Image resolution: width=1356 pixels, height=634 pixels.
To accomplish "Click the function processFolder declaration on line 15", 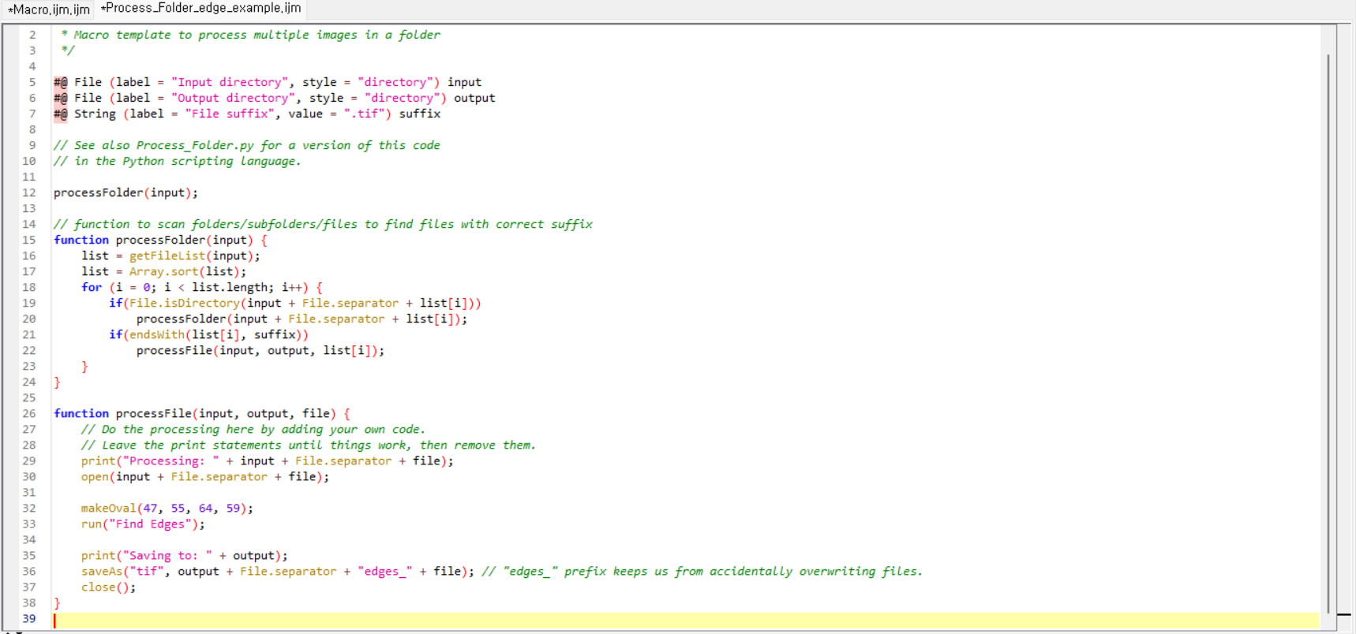I will 160,240.
